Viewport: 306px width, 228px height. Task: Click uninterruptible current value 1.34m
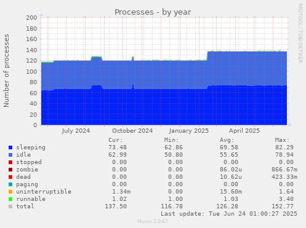pos(121,192)
